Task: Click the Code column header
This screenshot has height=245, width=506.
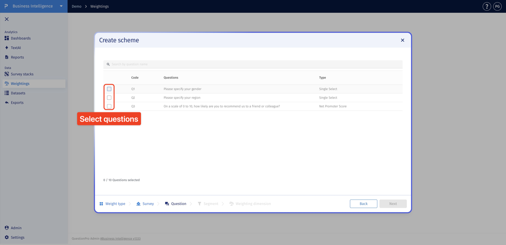Action: tap(135, 78)
